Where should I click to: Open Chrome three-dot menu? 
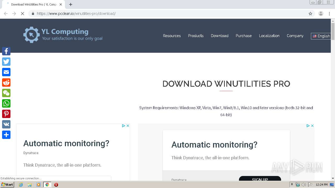pos(329,14)
